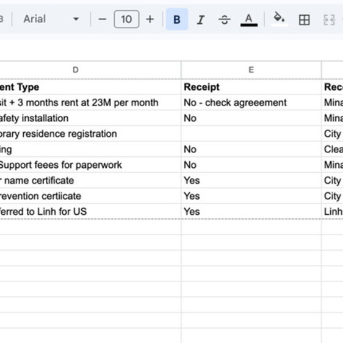Decrease font size with minus button

(102, 20)
